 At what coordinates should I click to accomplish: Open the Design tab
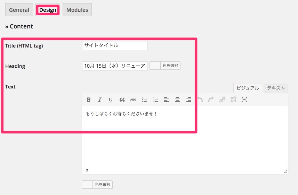[48, 10]
